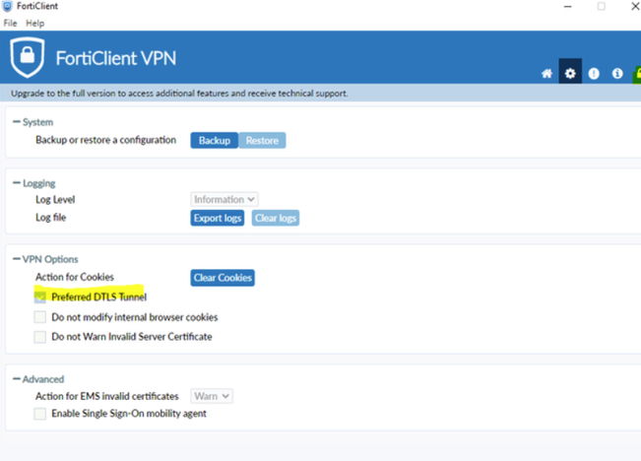
Task: Click the FortiClient shield logo
Action: coord(28,57)
